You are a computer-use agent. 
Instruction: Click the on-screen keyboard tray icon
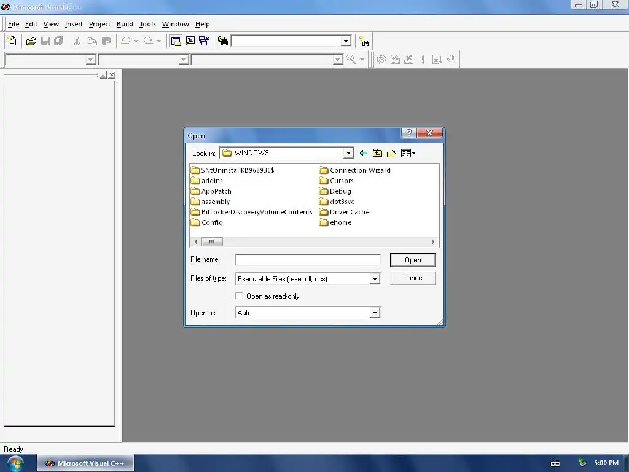point(555,463)
